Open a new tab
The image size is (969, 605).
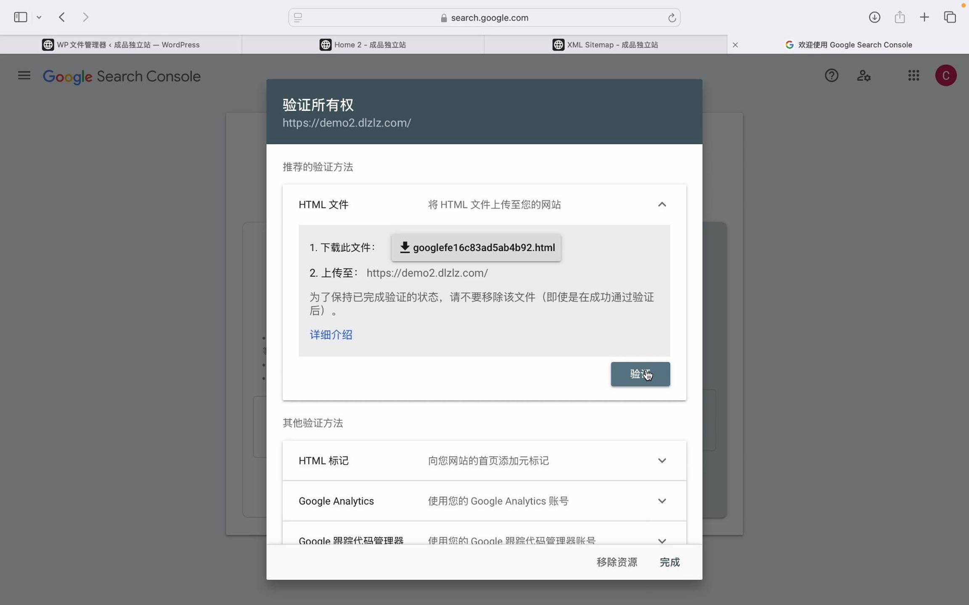[924, 17]
